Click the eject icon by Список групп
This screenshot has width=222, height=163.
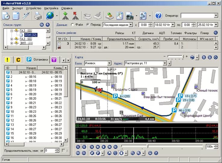pyautogui.click(x=48, y=25)
